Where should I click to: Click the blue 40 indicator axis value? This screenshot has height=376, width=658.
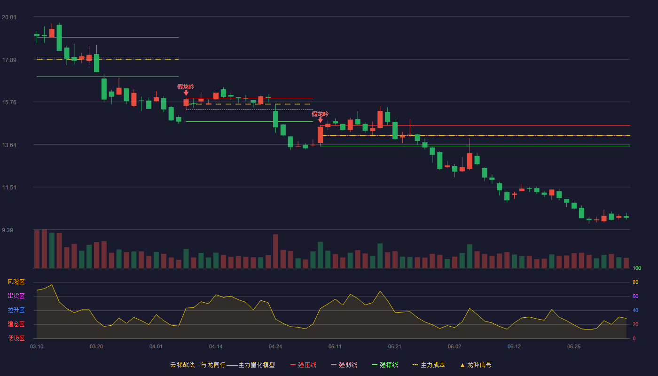[635, 310]
